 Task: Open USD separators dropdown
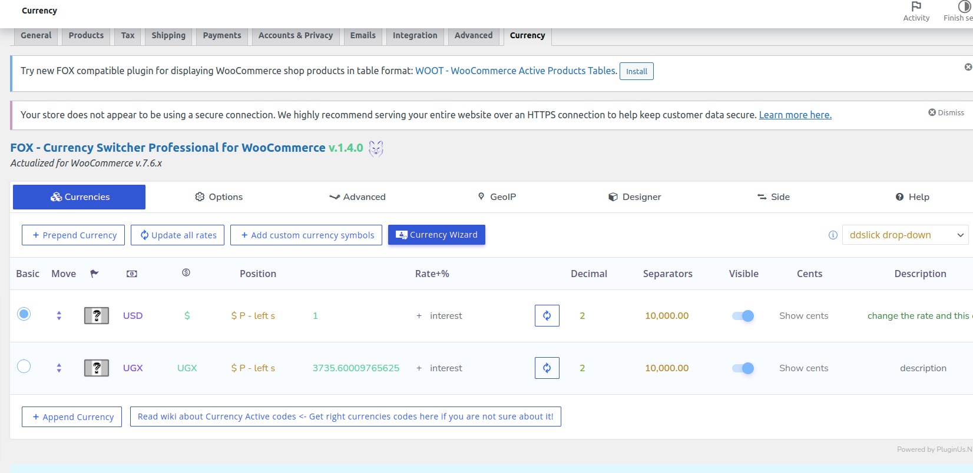pyautogui.click(x=667, y=316)
